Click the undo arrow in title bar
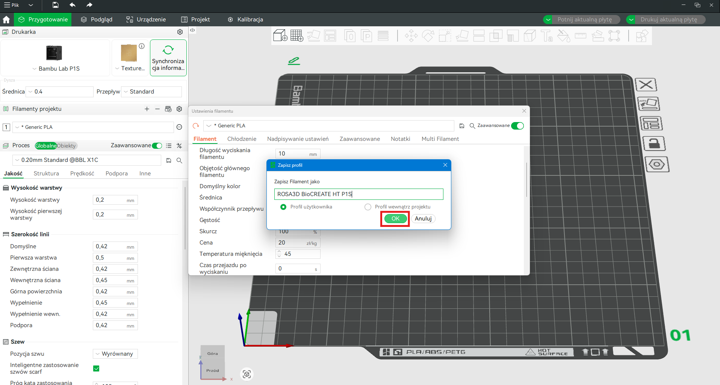 73,5
